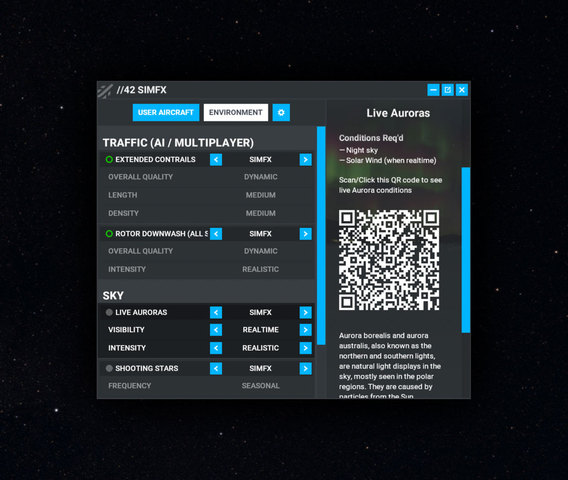
Task: Click left arrow for Rotor Downwash
Action: point(216,234)
